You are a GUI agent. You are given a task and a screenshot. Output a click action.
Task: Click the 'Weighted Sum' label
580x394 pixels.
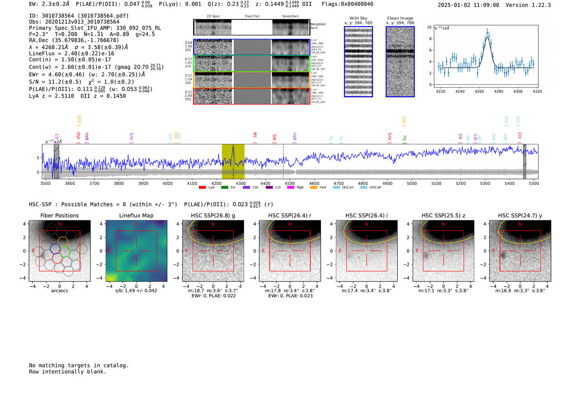318,26
